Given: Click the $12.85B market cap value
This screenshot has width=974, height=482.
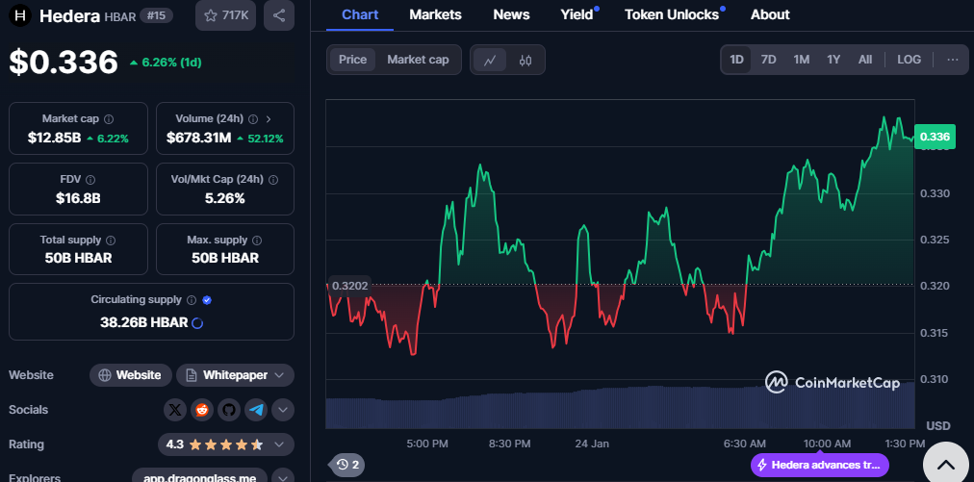Looking at the screenshot, I should (x=55, y=138).
